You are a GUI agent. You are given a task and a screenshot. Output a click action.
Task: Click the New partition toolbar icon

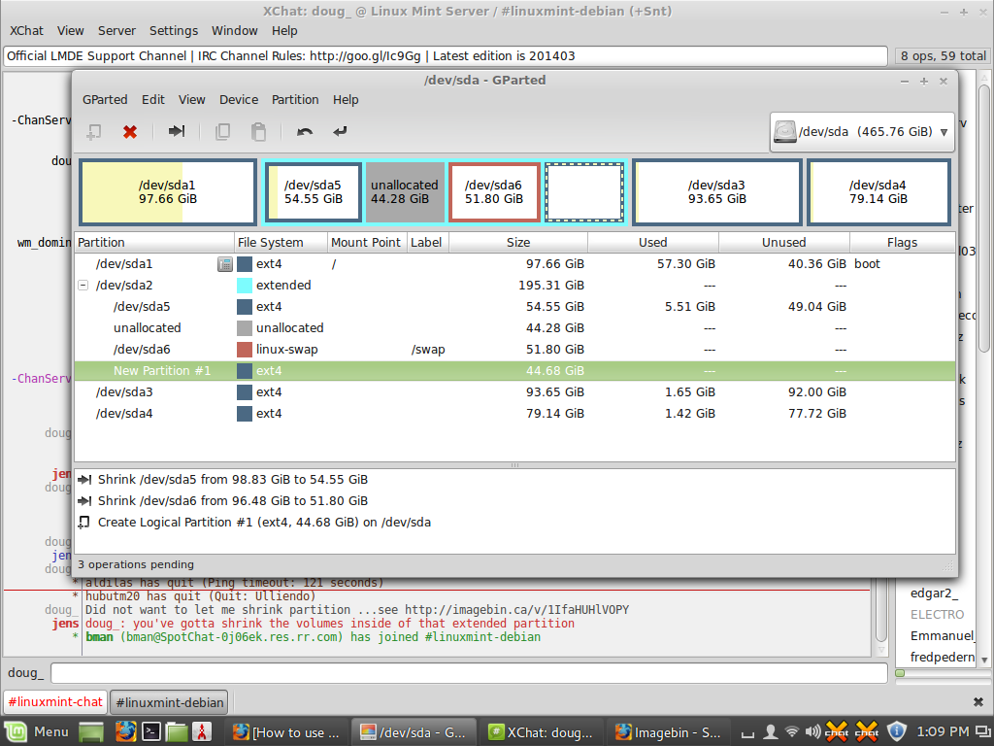coord(94,132)
